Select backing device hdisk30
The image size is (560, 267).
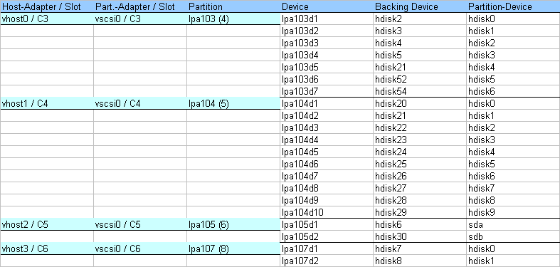point(420,236)
